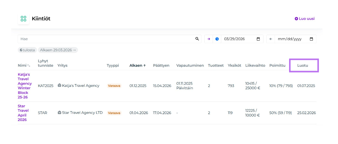Click the blue clock icon
This screenshot has width=338, height=144.
point(217,39)
